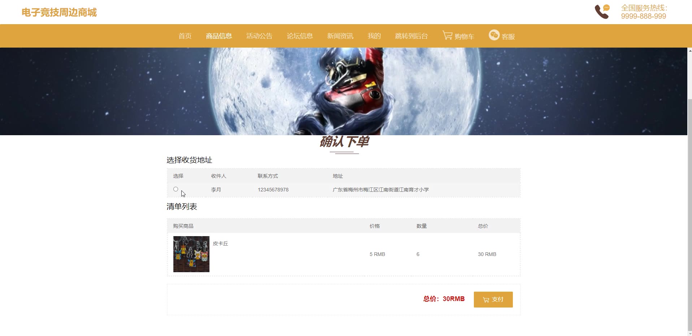Navigate to 新闻资讯
692x336 pixels.
(340, 36)
